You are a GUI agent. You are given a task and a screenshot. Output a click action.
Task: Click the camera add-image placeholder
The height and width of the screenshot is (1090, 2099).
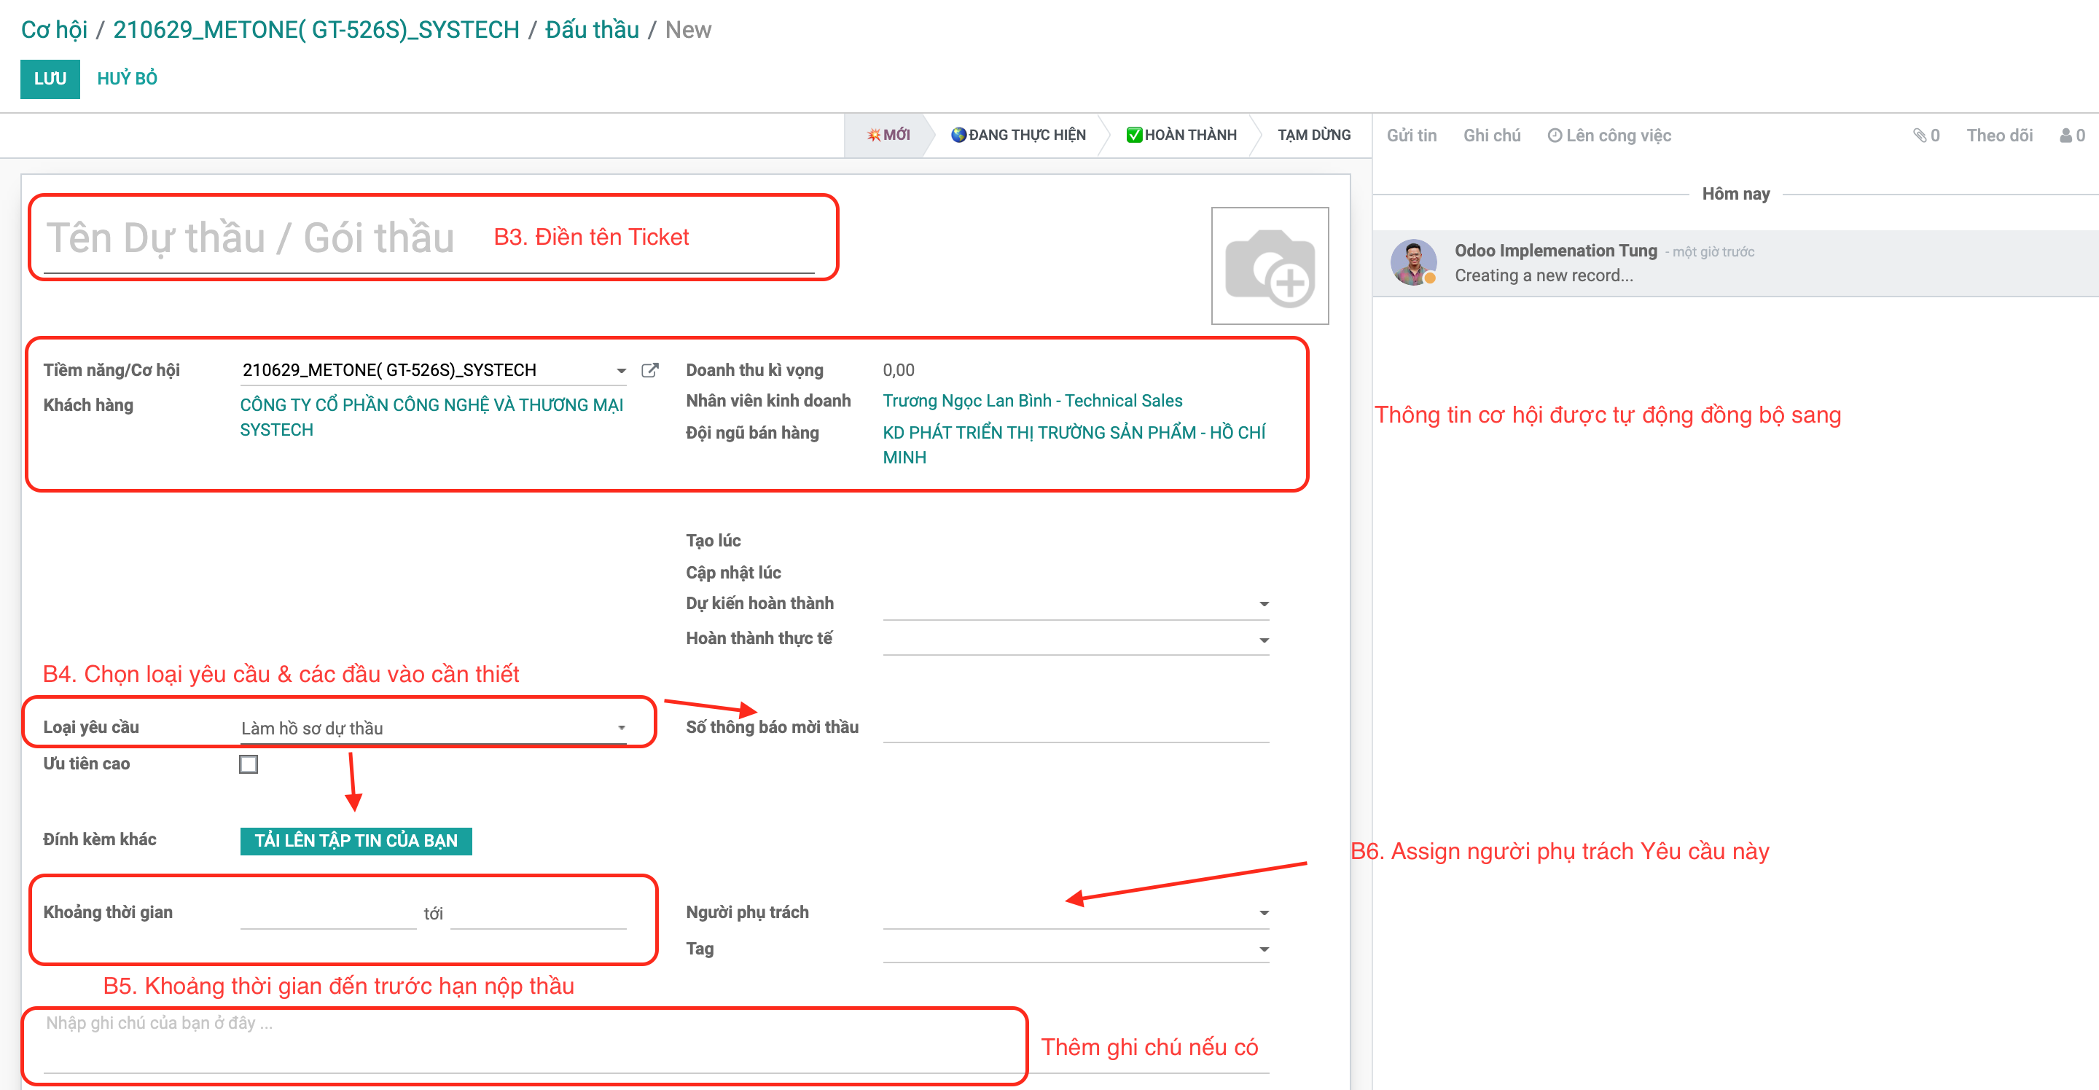click(1269, 265)
